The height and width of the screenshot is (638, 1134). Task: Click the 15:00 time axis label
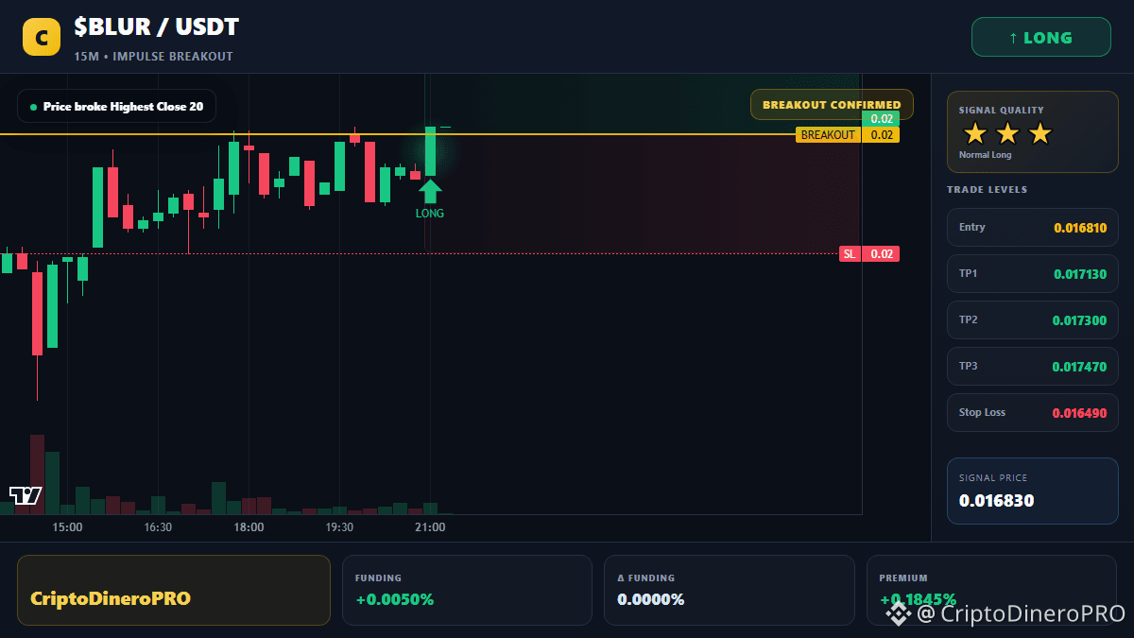pyautogui.click(x=67, y=527)
